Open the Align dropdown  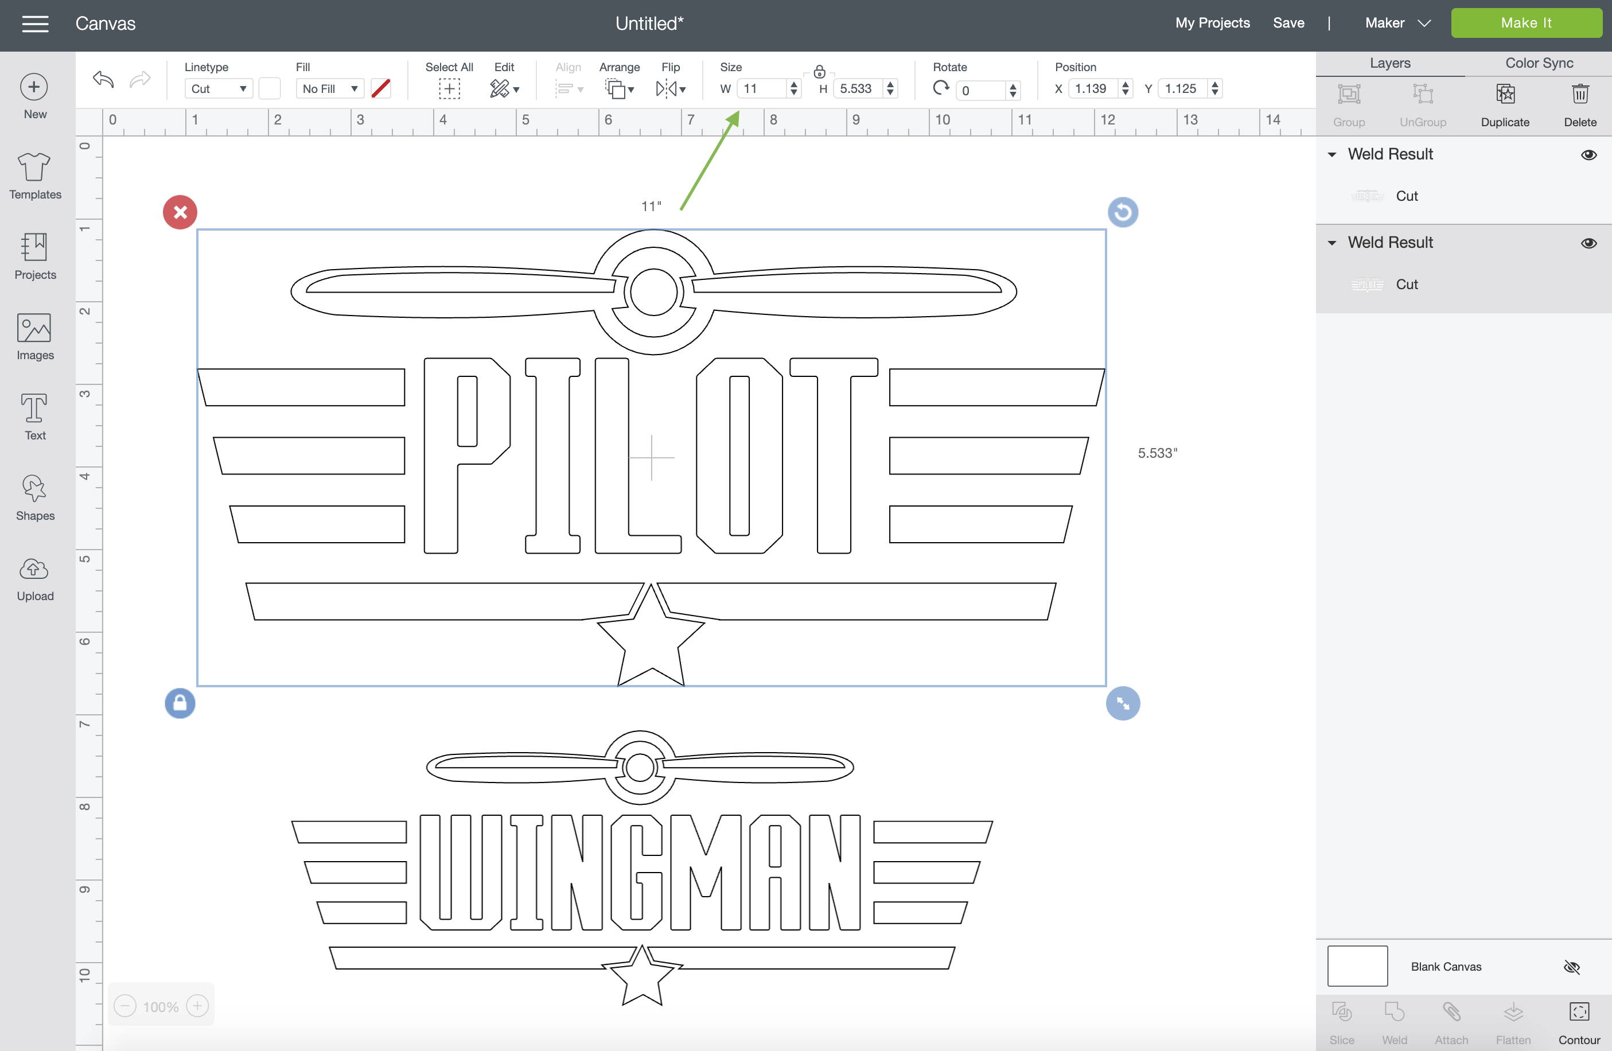tap(569, 89)
